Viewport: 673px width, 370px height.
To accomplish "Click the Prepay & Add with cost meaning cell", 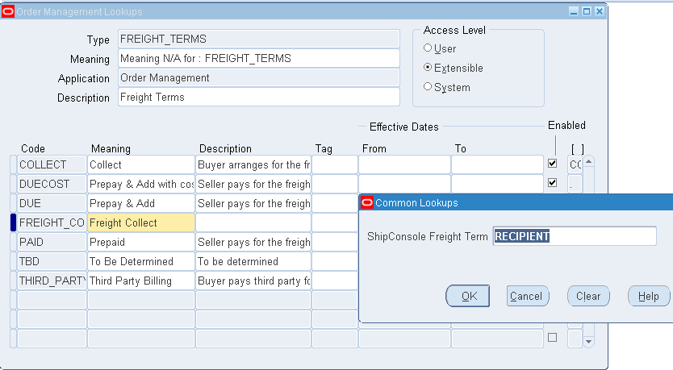I will [141, 184].
